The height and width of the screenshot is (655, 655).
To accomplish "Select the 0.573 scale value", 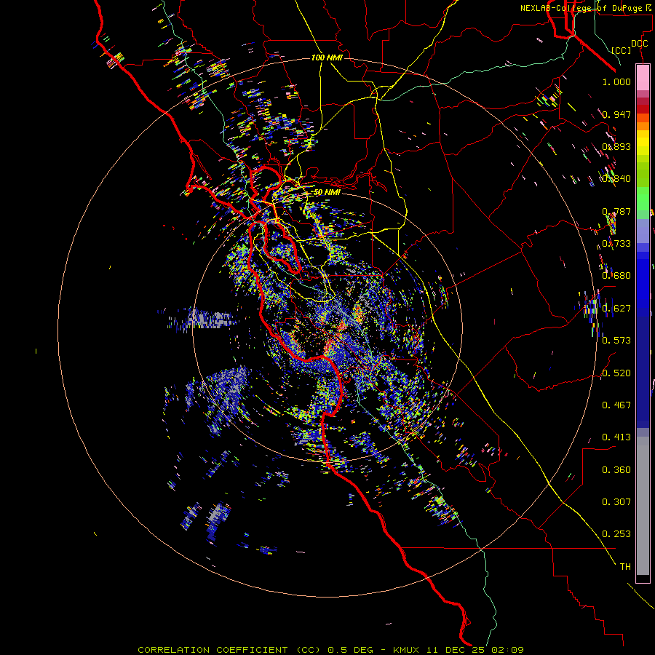I will (616, 341).
